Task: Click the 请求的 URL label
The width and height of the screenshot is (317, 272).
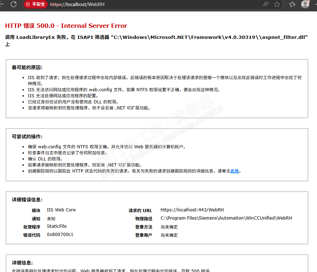Action: click(140, 210)
